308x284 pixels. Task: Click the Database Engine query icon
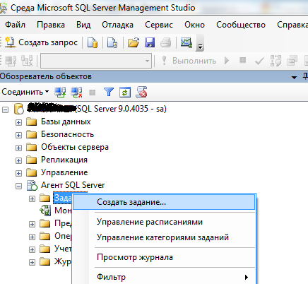pos(93,43)
